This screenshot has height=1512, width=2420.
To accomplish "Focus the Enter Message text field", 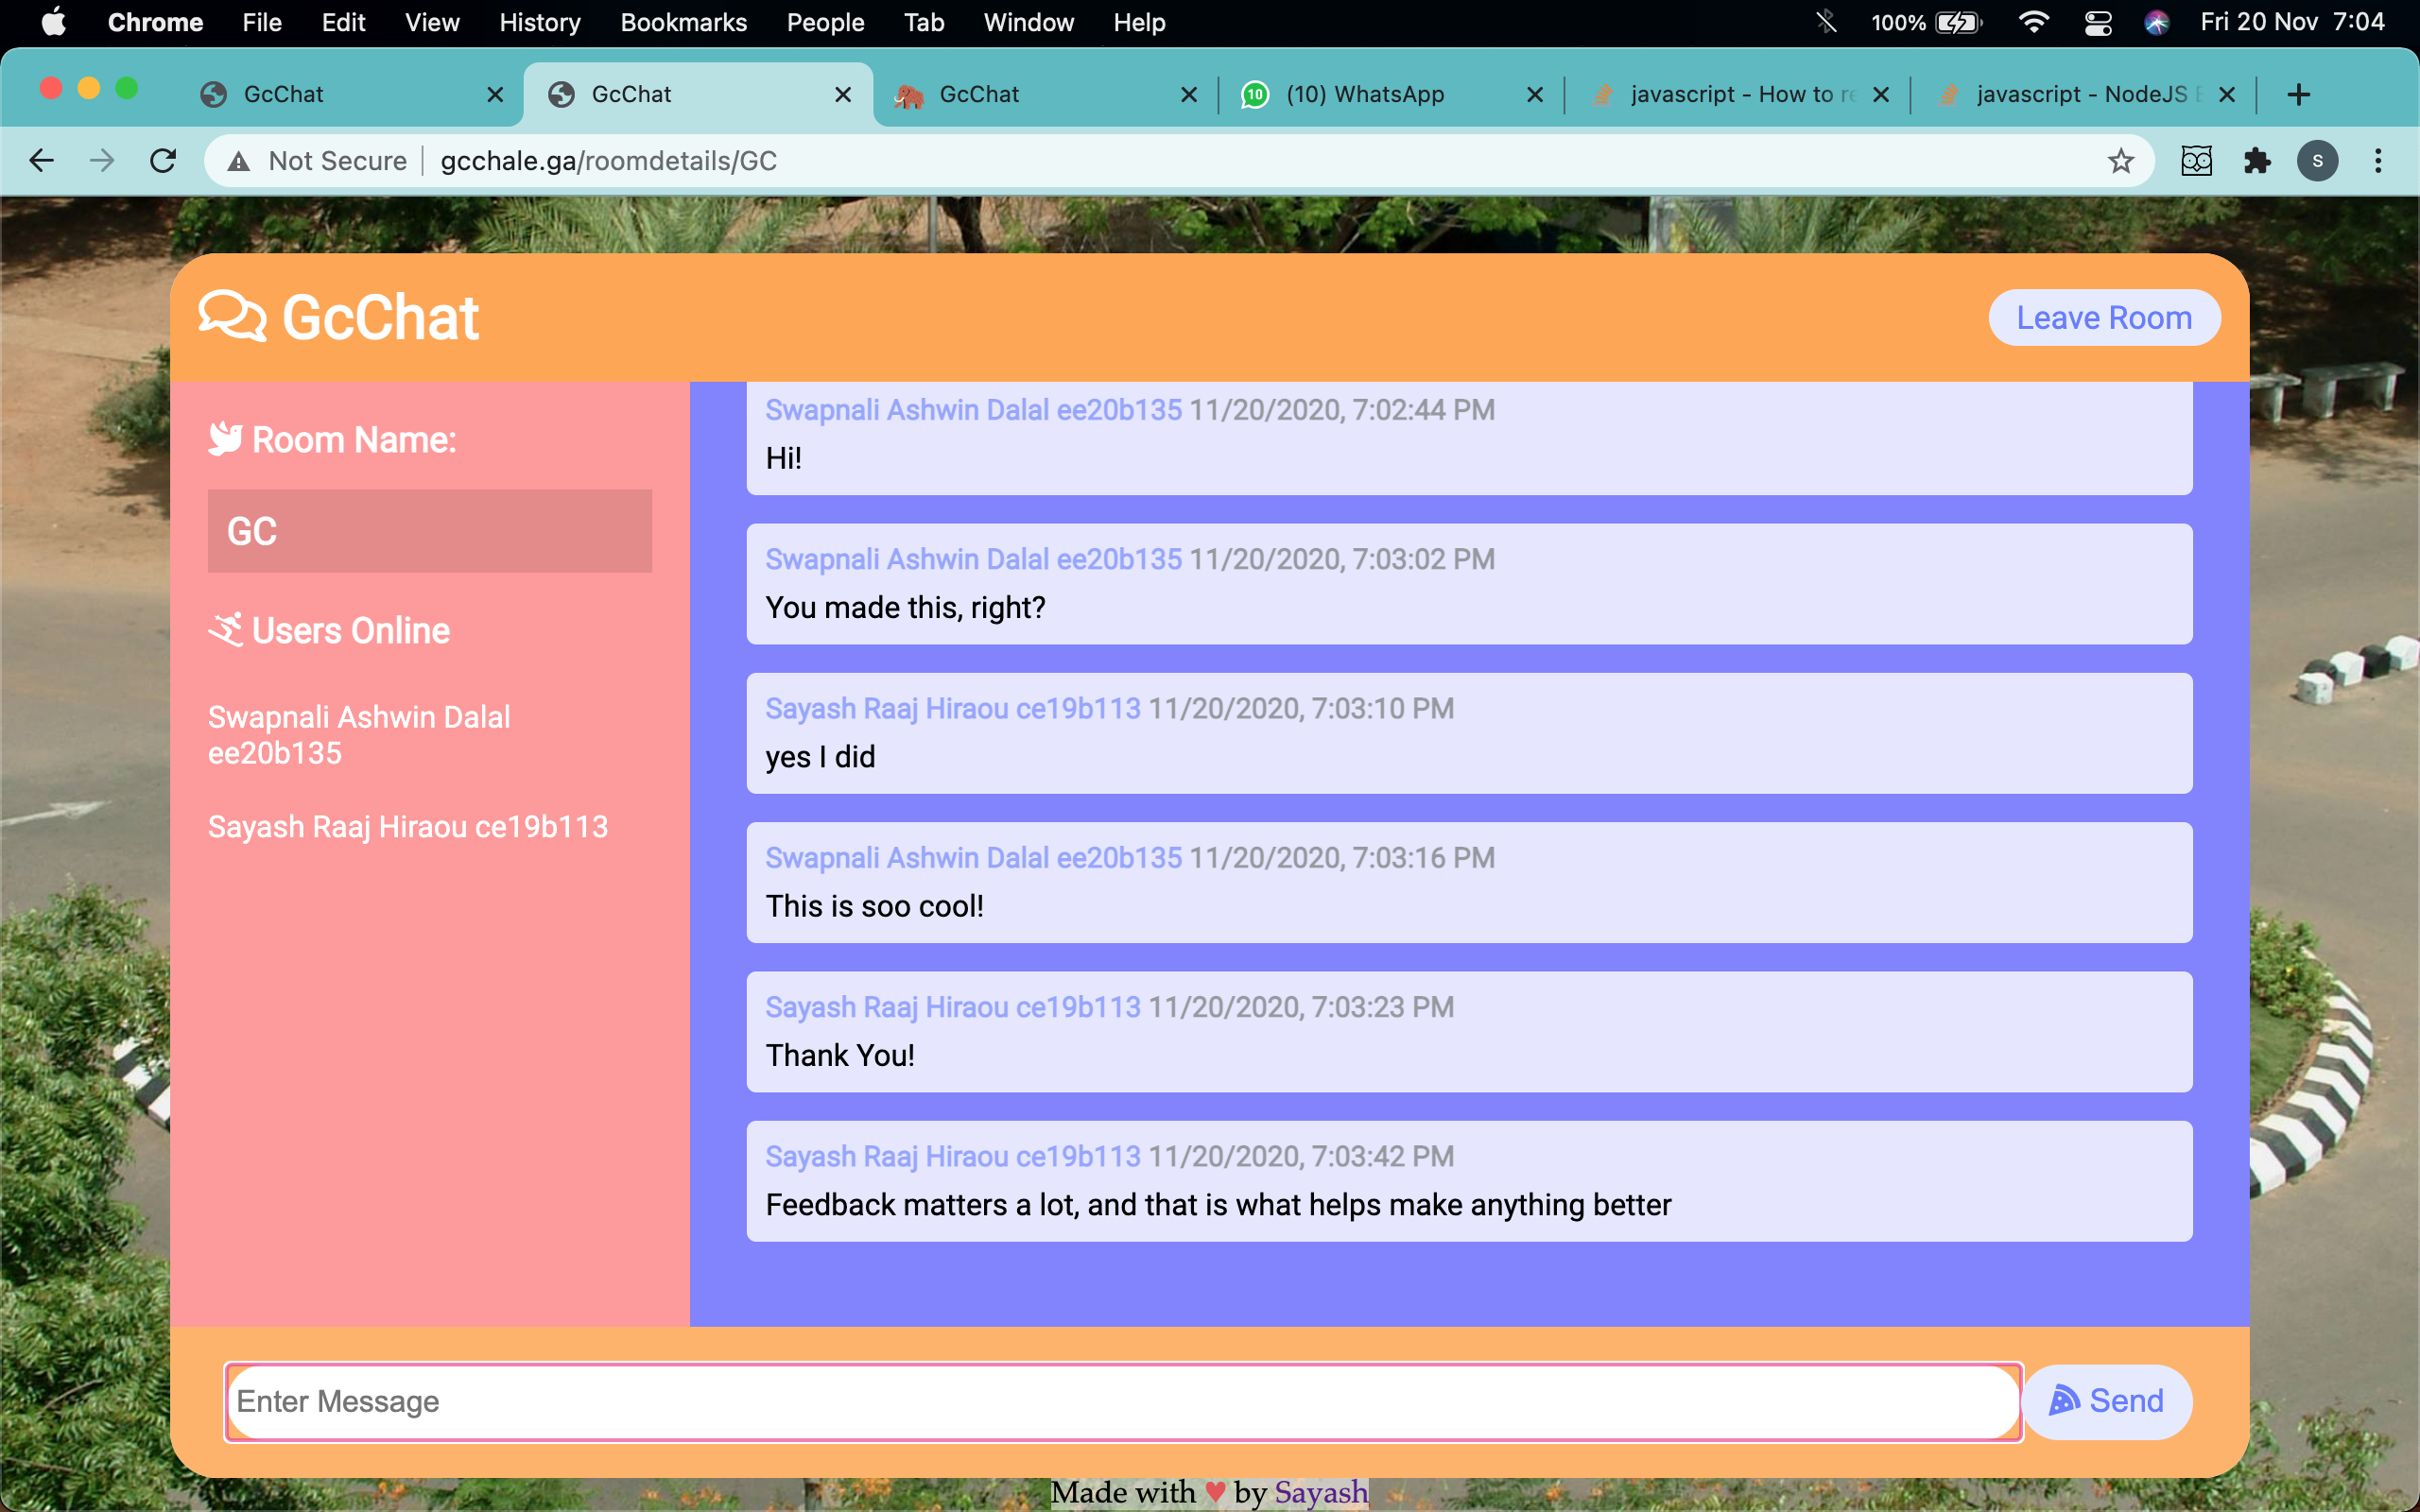I will click(x=1122, y=1401).
